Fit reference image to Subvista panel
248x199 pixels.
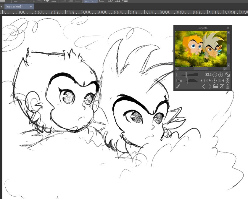pyautogui.click(x=228, y=75)
